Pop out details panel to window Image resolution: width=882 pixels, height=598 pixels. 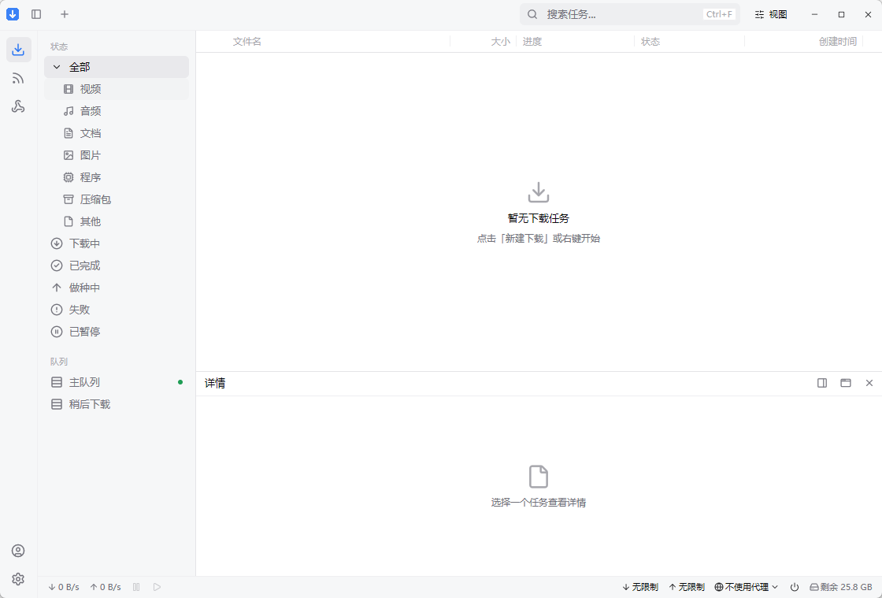click(846, 383)
